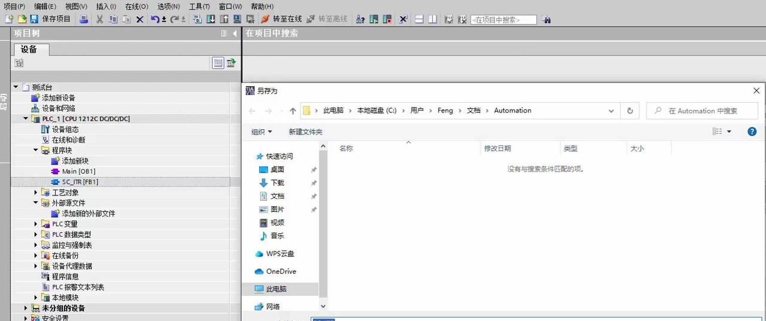
Task: Click the 在项目中搜索 toolbar search field
Action: point(504,20)
